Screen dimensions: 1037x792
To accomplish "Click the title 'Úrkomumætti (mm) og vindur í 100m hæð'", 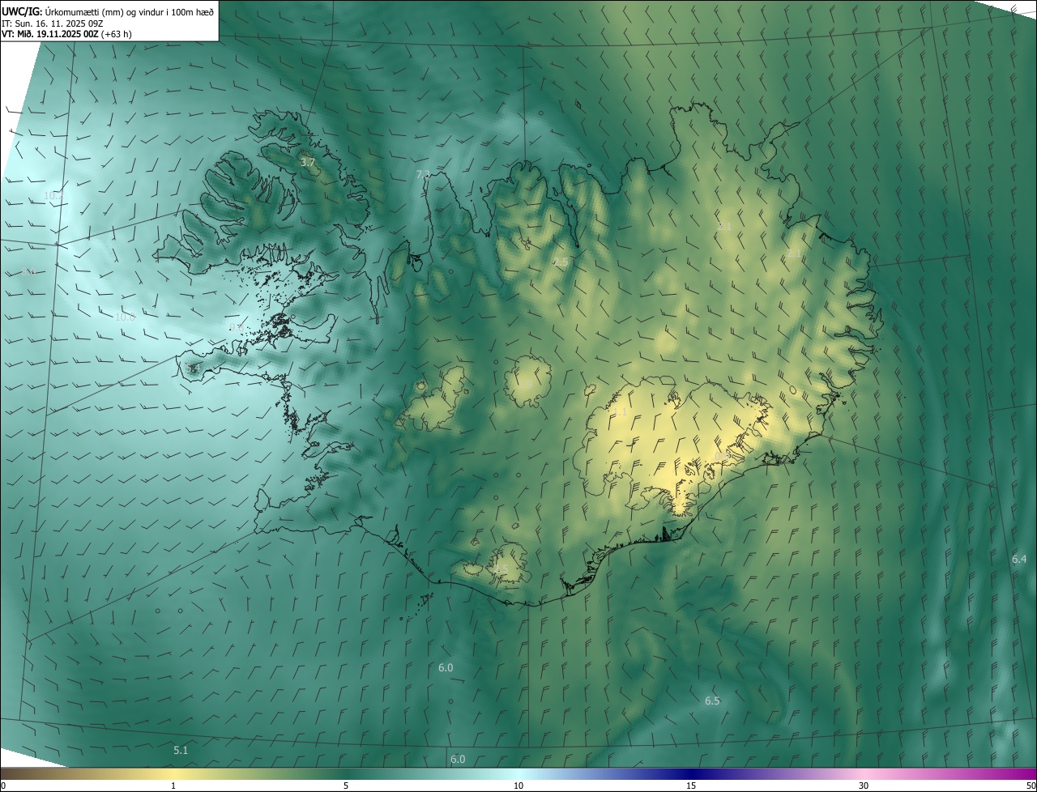I will tap(130, 11).
